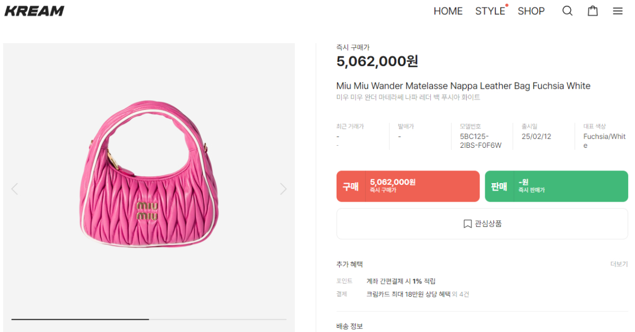Go to the HOME menu
Image resolution: width=635 pixels, height=332 pixels.
(x=448, y=11)
